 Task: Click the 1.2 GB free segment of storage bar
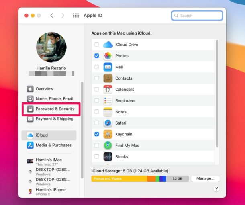click(x=177, y=179)
